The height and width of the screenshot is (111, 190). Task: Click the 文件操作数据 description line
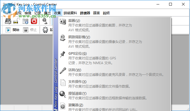pos(99,86)
